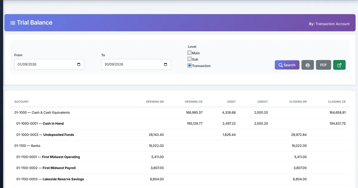Select the Main level radio button
358x188 pixels.
click(189, 53)
